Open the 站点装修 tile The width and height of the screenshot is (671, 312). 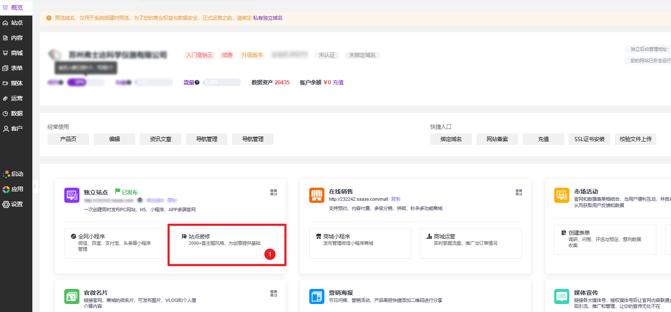click(226, 243)
